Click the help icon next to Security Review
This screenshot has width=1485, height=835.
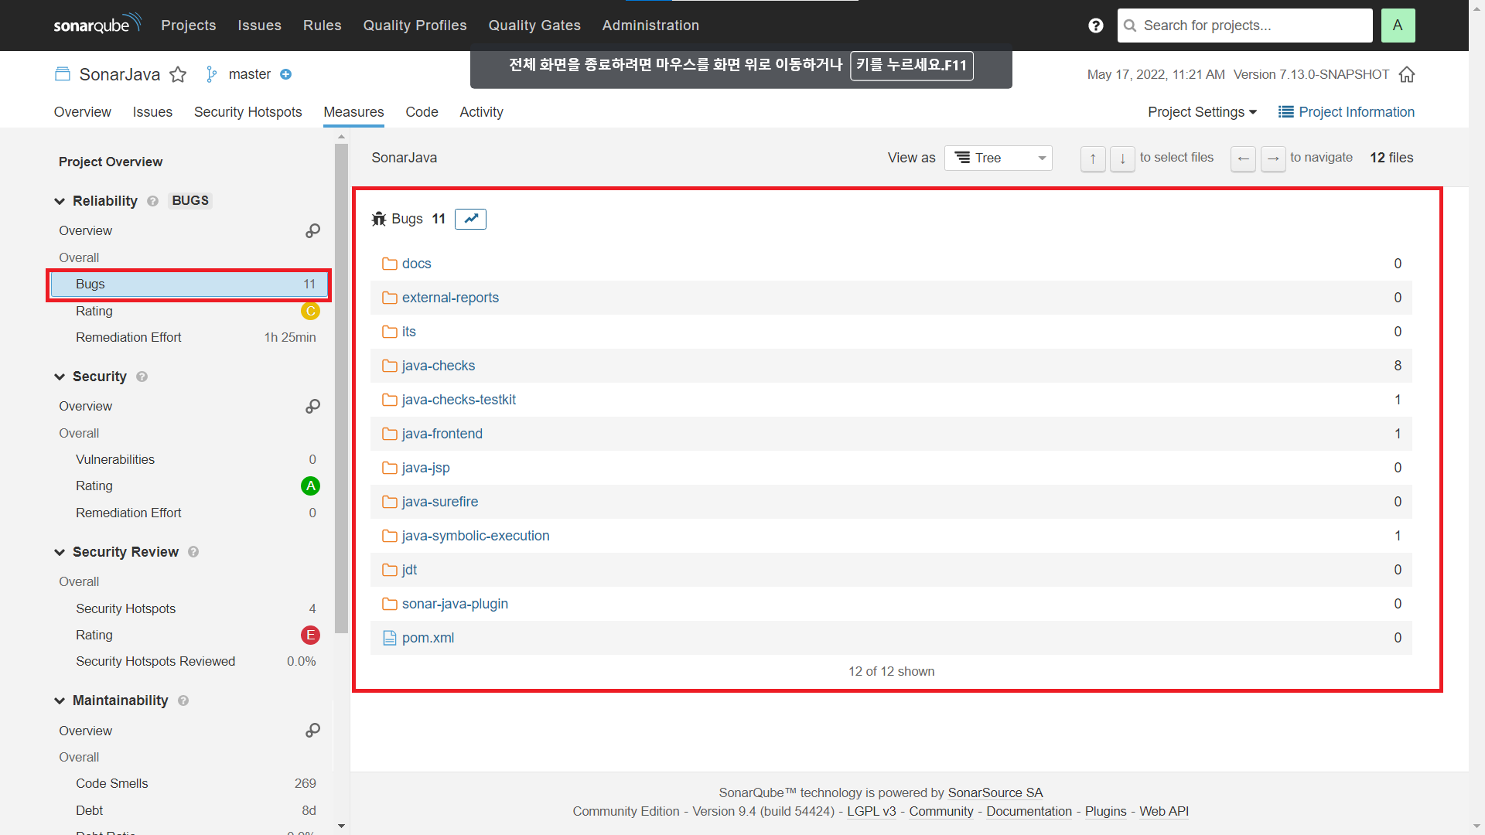click(x=193, y=552)
